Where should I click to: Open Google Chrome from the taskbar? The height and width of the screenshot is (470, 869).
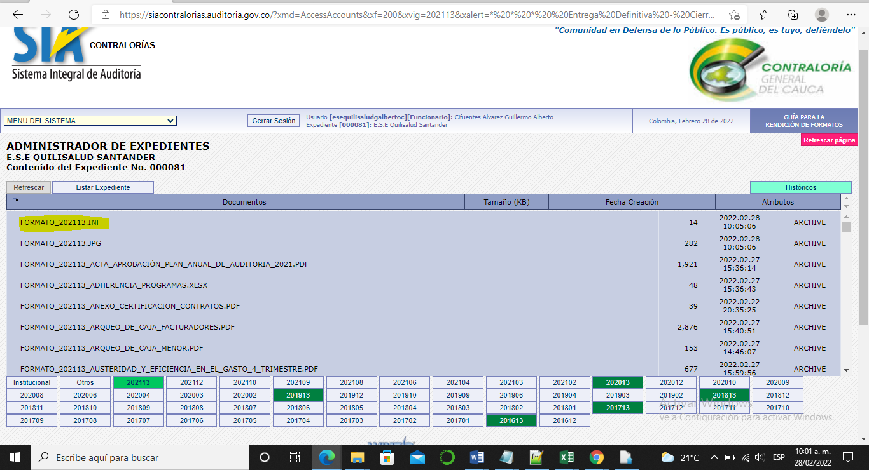pos(596,457)
